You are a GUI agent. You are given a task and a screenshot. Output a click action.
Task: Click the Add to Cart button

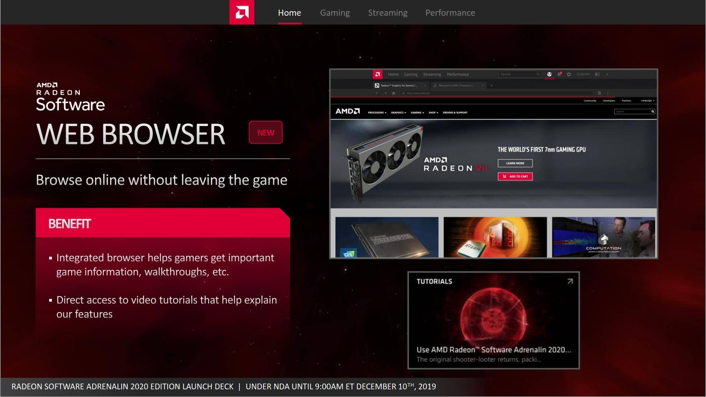[515, 177]
